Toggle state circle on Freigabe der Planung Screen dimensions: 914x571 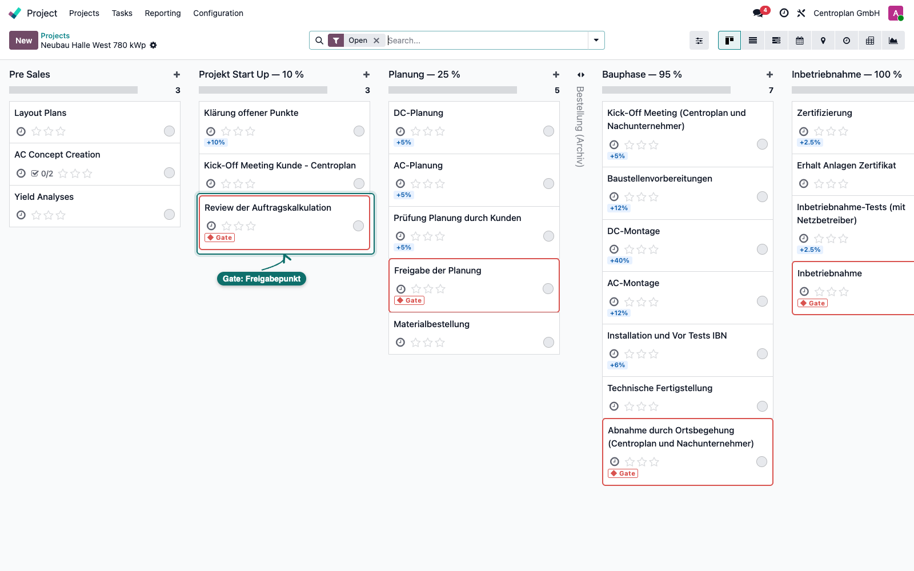[x=548, y=289]
